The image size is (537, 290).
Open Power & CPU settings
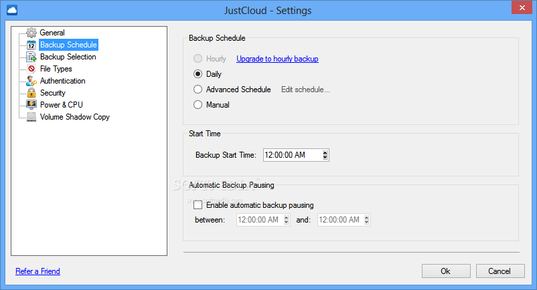(x=62, y=105)
